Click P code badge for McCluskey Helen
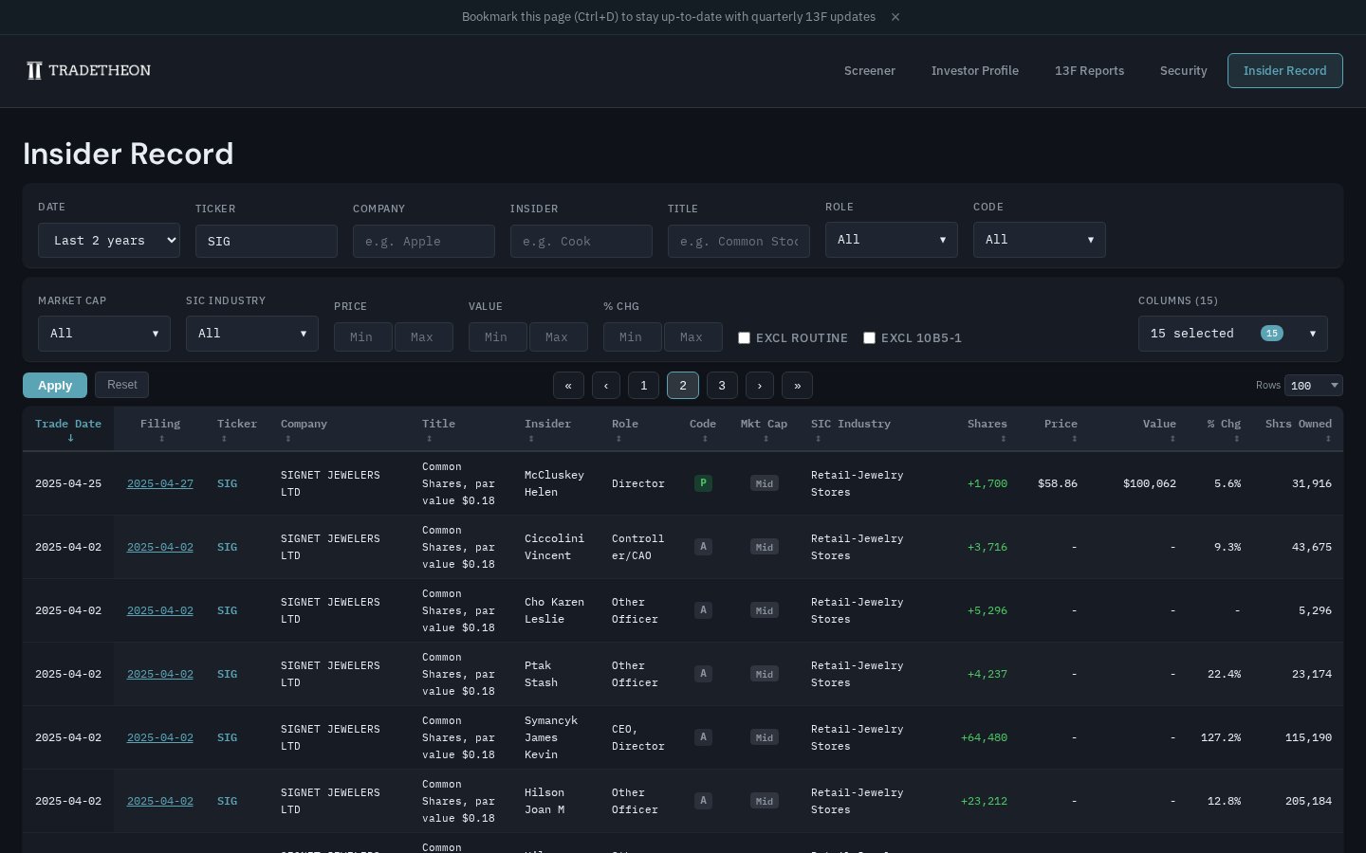This screenshot has width=1366, height=853. (703, 483)
